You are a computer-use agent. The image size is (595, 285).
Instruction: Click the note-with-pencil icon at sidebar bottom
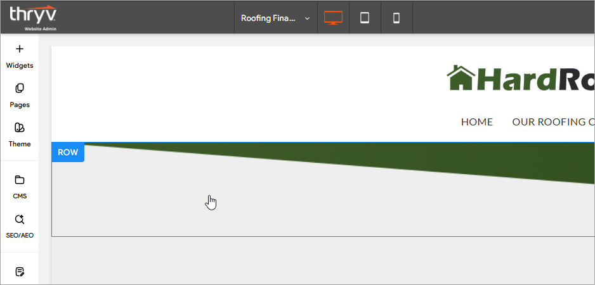click(19, 272)
